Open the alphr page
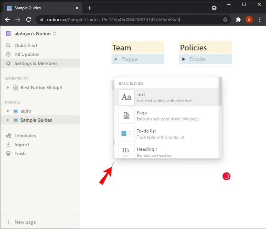The height and width of the screenshot is (229, 266). (x=26, y=111)
